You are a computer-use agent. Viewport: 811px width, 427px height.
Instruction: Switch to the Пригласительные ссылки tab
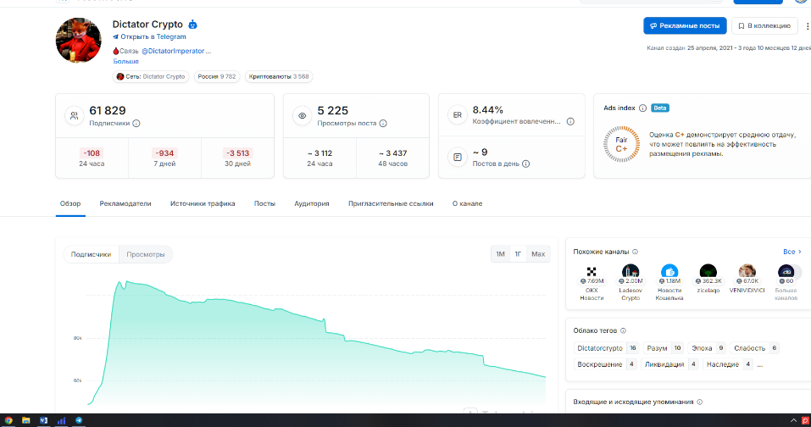point(391,203)
